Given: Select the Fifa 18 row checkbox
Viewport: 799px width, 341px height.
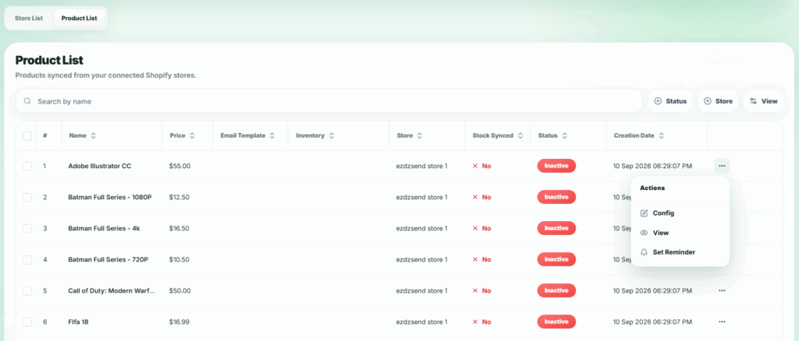Looking at the screenshot, I should [27, 322].
